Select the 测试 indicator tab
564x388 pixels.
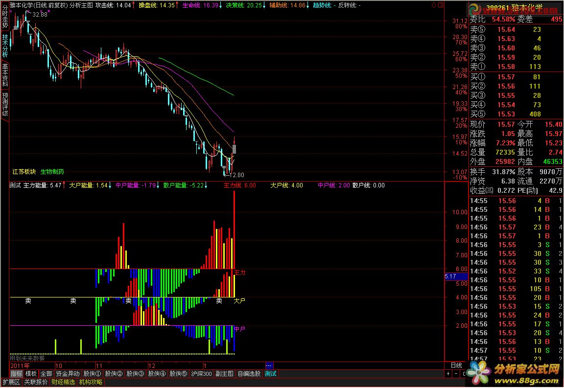tap(270, 374)
